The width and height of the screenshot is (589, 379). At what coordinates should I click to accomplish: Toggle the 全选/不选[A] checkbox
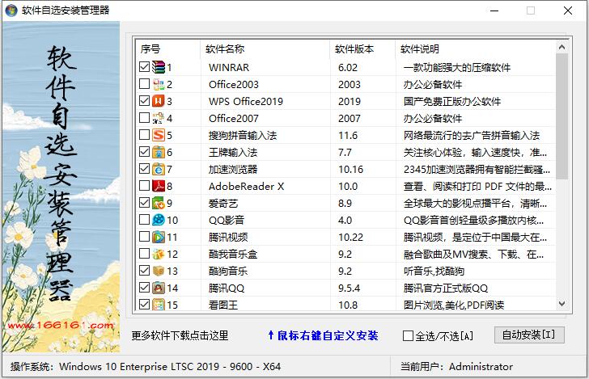(x=408, y=336)
